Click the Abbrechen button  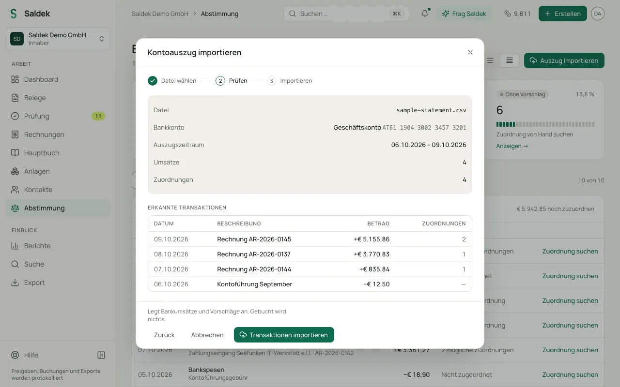click(x=207, y=335)
